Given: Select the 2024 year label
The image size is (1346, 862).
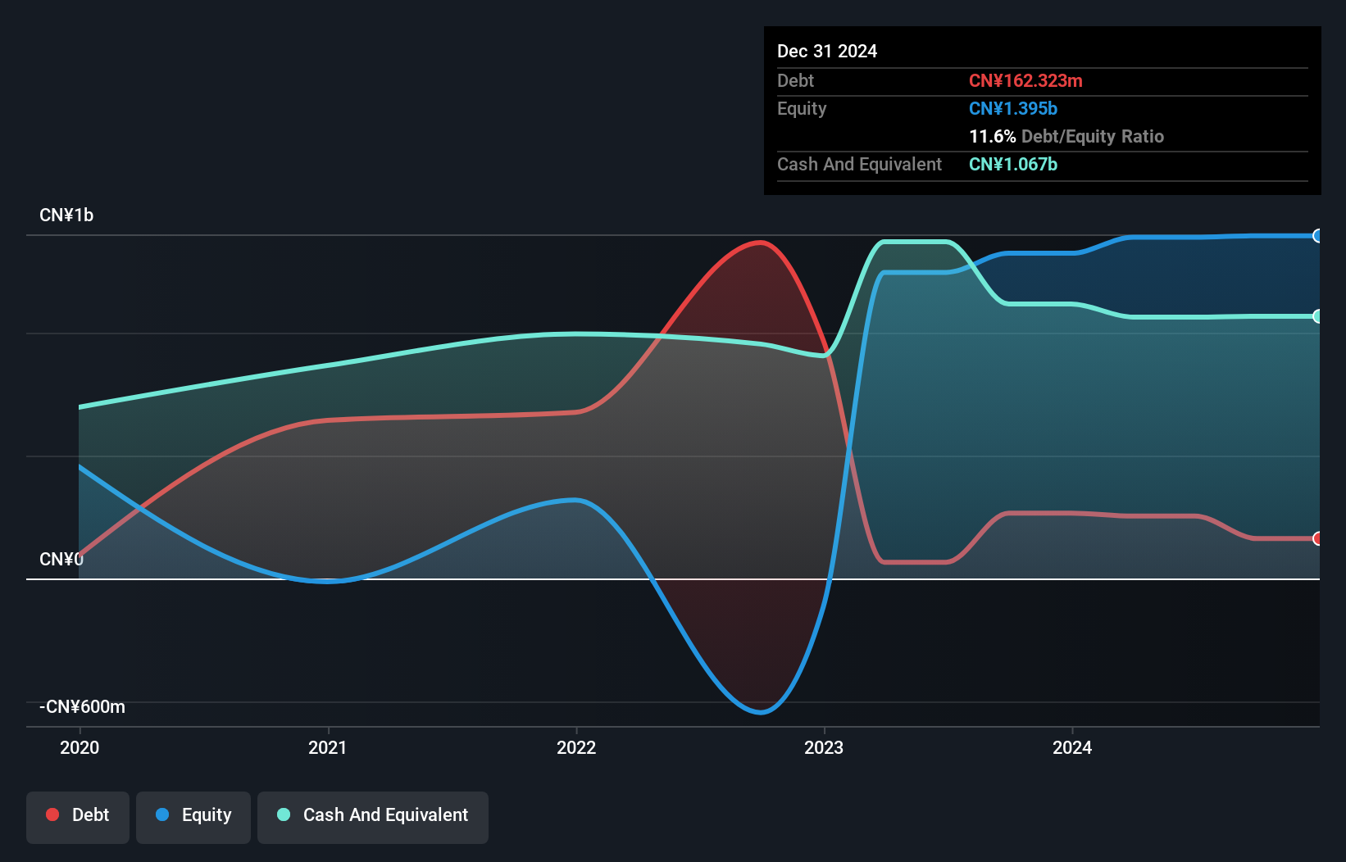Looking at the screenshot, I should 1073,747.
